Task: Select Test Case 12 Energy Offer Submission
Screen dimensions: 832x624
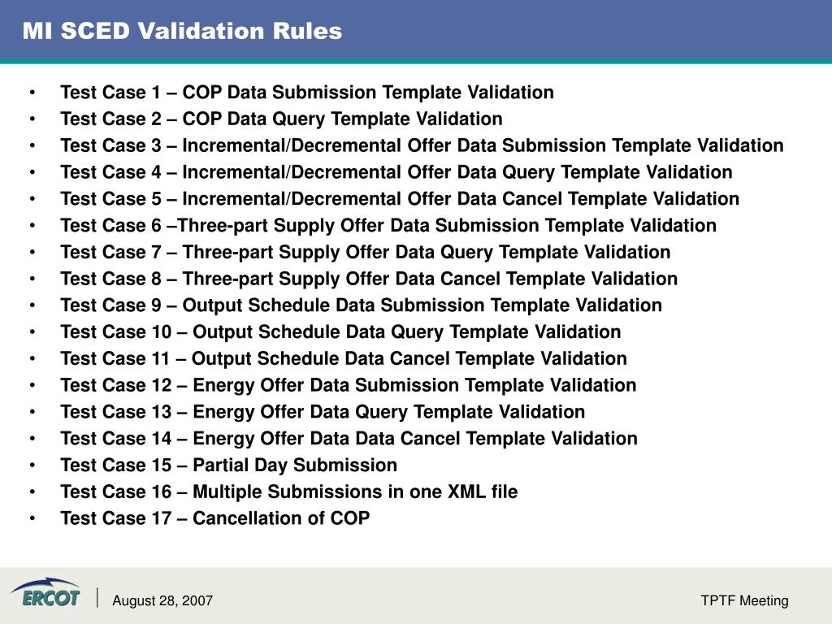Action: coord(348,385)
